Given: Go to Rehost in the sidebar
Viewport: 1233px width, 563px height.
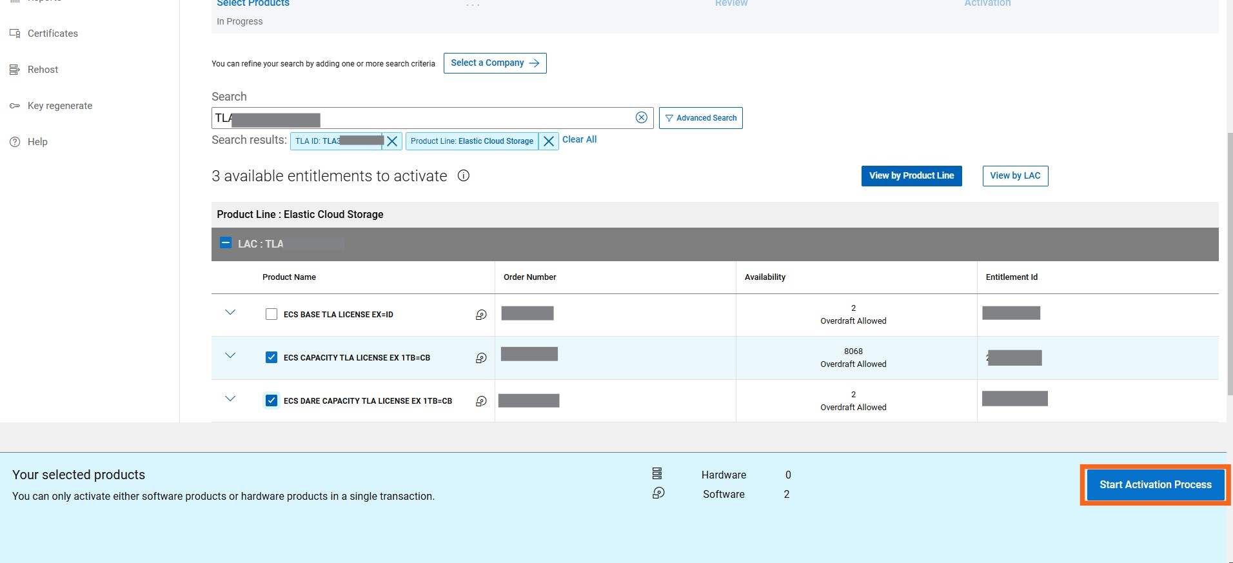Looking at the screenshot, I should [x=43, y=70].
